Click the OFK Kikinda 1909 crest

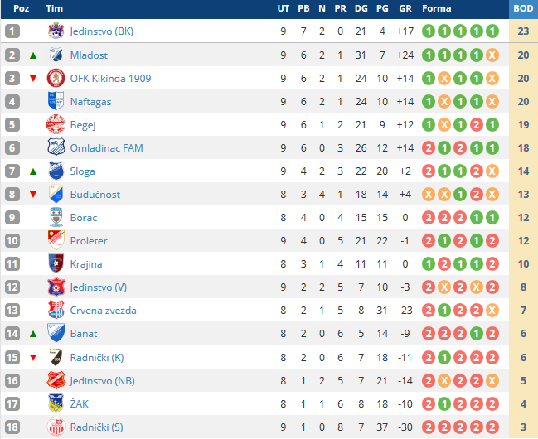[x=56, y=78]
